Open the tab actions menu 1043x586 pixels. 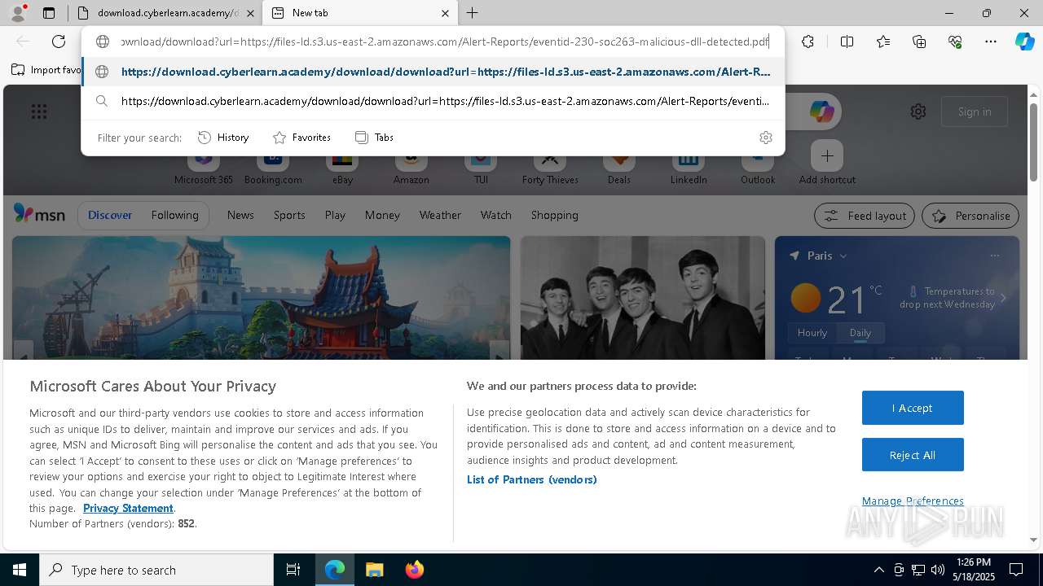49,13
